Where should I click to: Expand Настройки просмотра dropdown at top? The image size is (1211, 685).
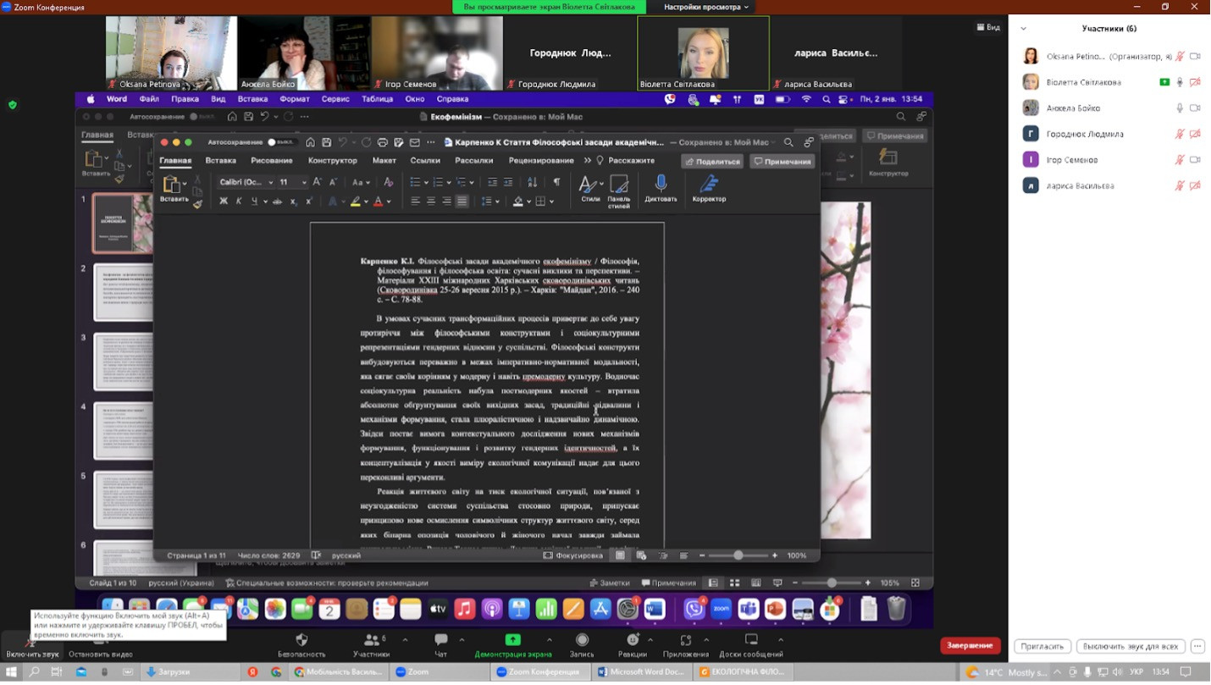click(x=705, y=7)
